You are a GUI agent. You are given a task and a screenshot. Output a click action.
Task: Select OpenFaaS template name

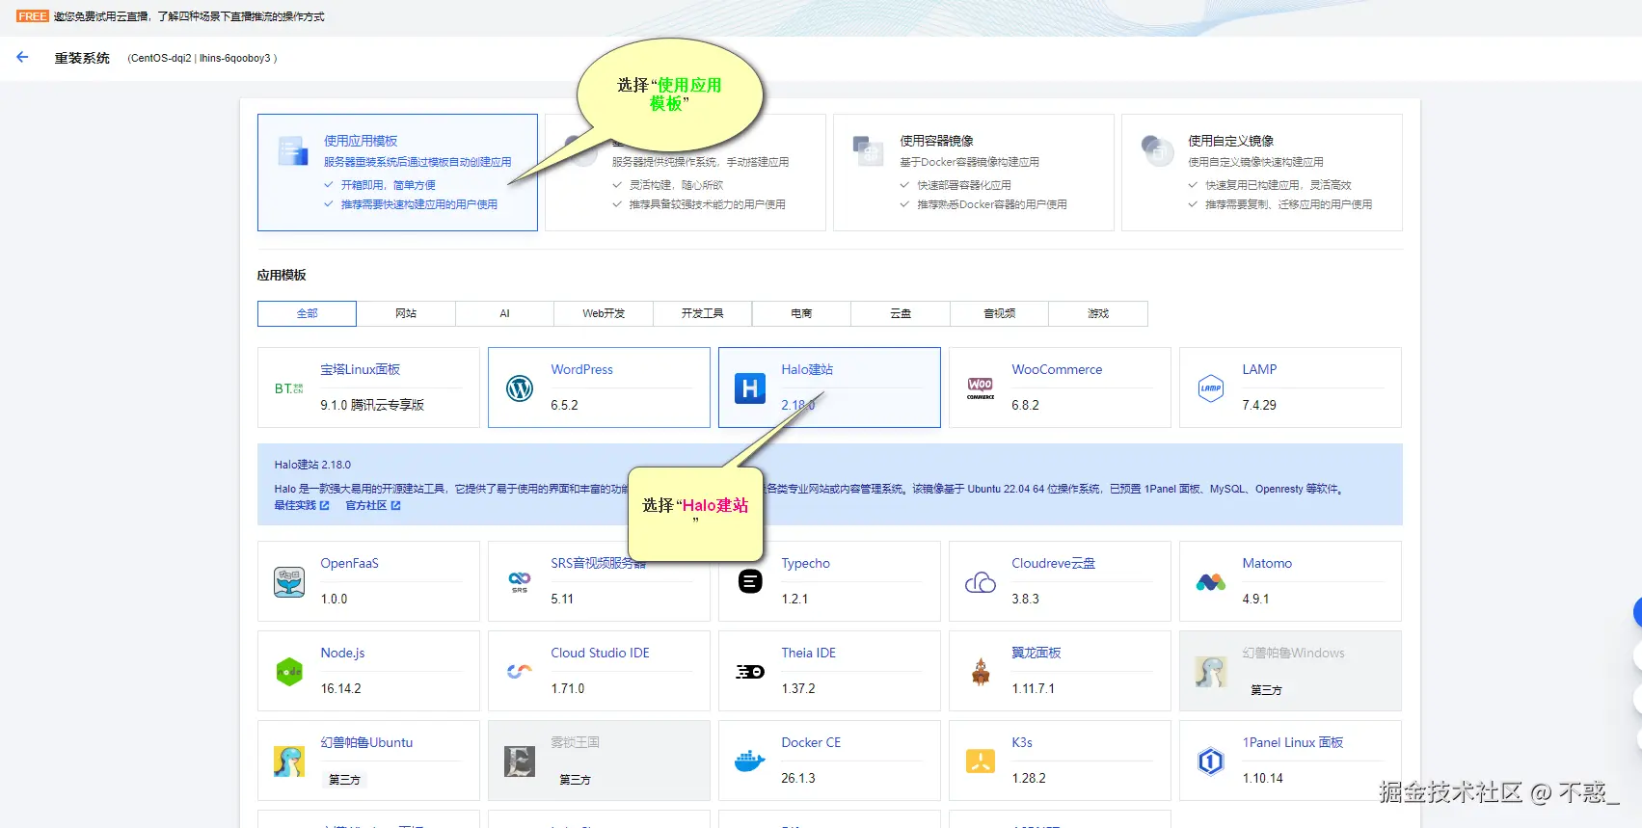pos(349,563)
